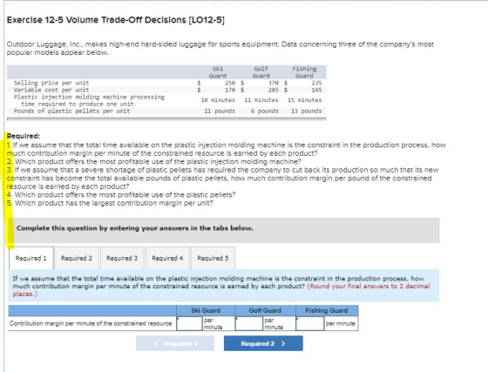Viewport: 488px width, 372px height.
Task: Click the 'Contribution margin per minute' row label
Action: [91, 323]
